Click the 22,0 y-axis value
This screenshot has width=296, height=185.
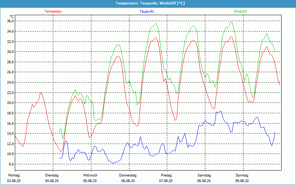coord(10,93)
